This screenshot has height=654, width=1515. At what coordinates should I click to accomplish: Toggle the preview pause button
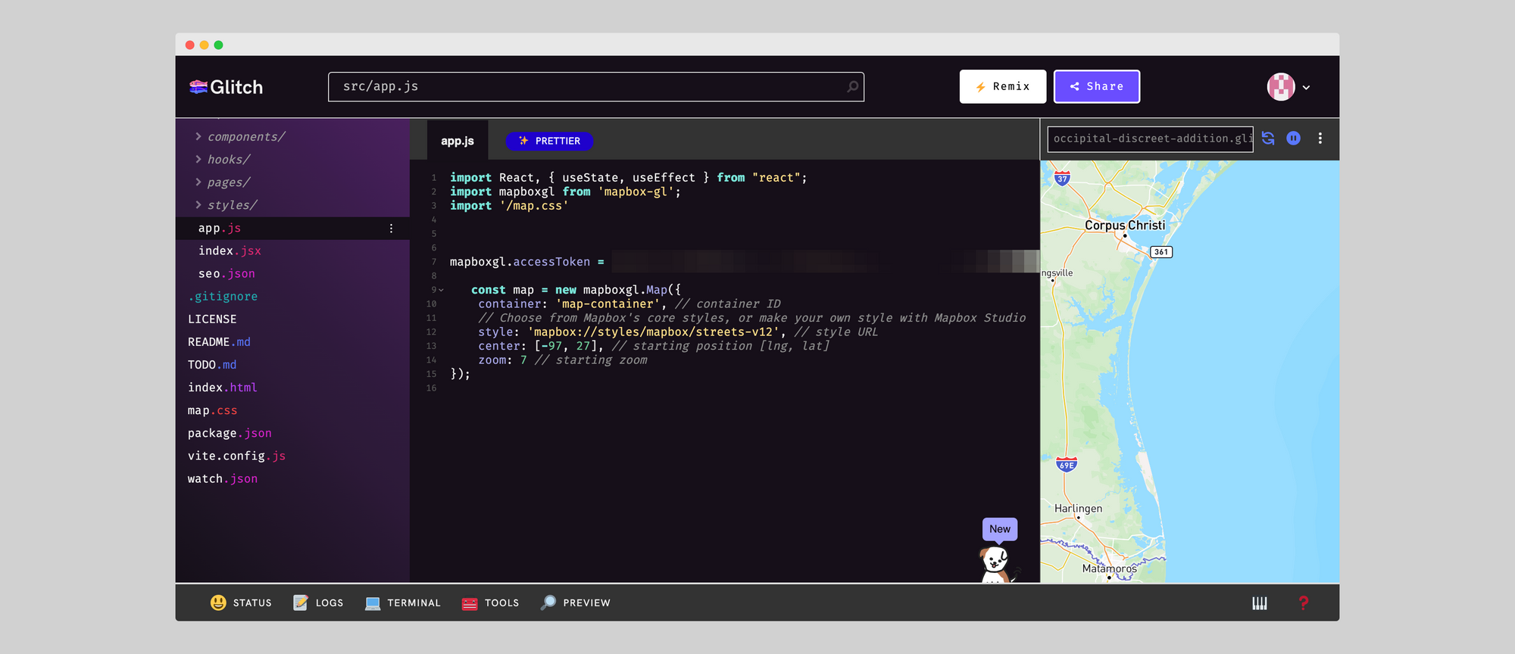(1293, 139)
